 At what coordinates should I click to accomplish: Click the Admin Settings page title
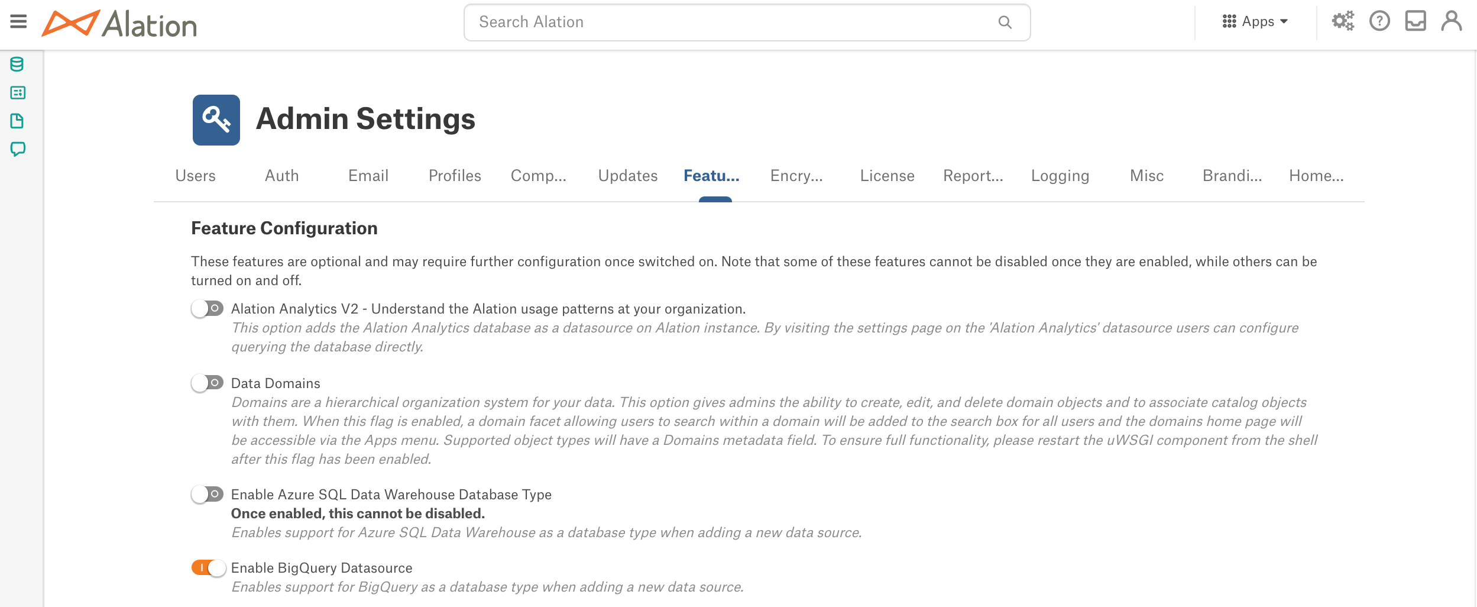click(x=365, y=119)
